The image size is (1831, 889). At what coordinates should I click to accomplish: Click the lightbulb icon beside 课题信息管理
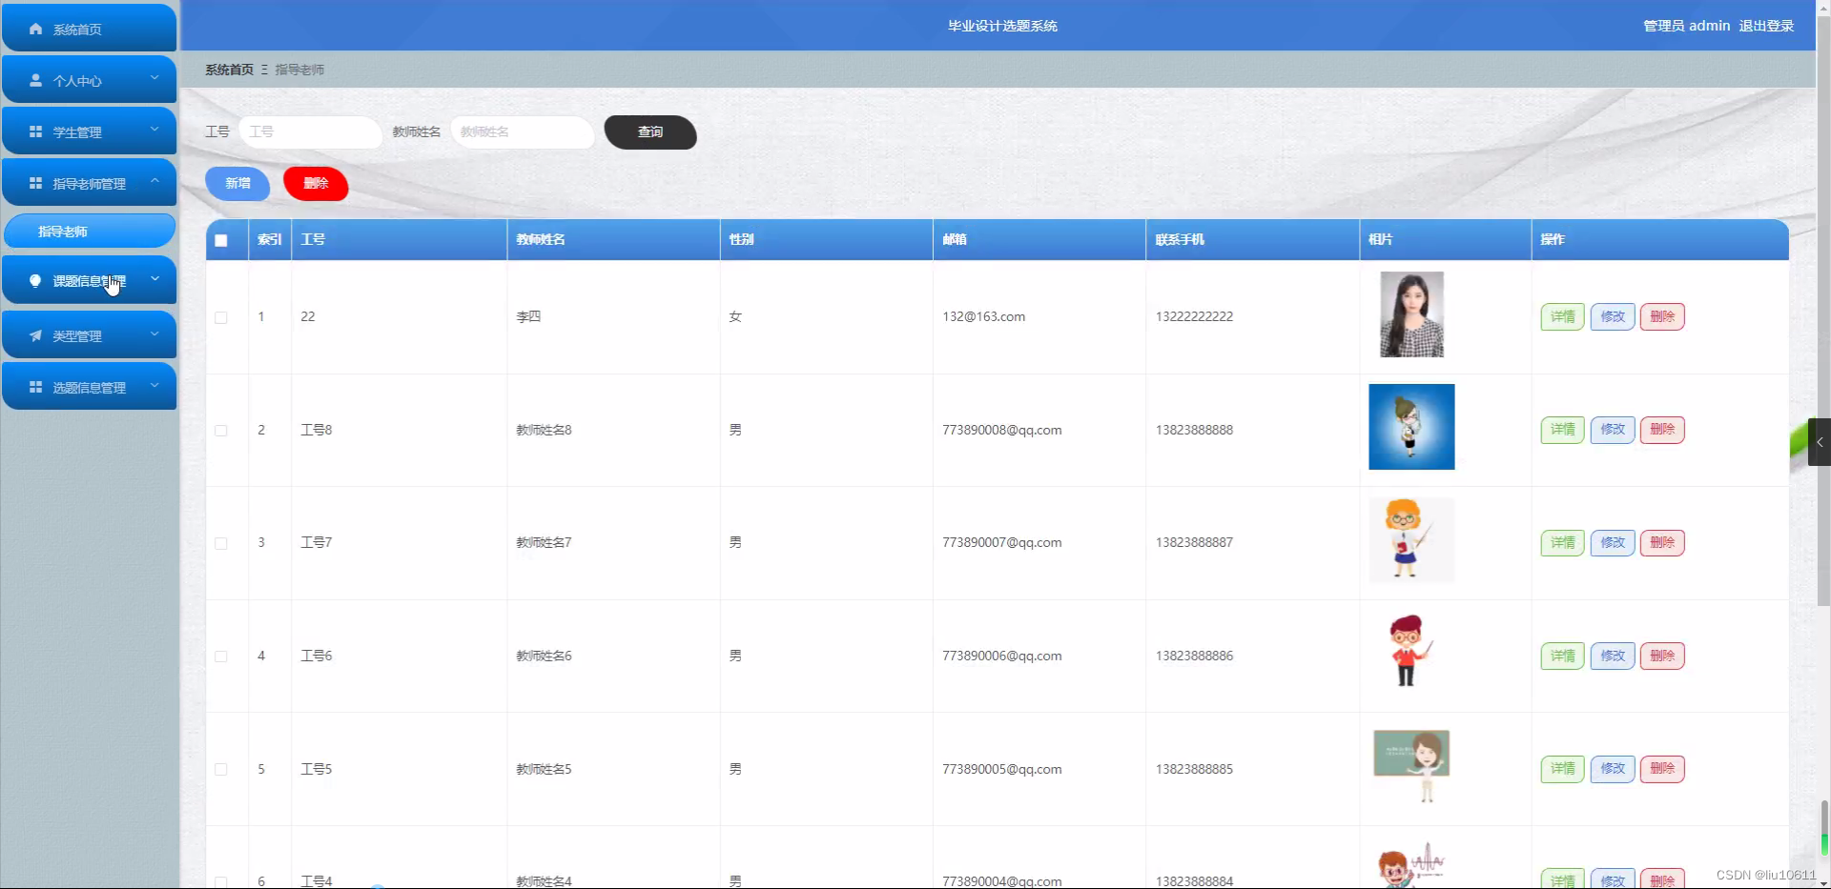click(35, 281)
